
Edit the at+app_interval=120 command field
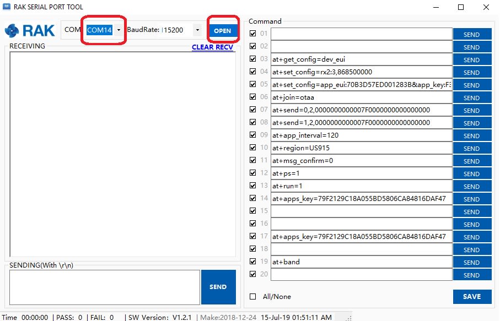(361, 135)
